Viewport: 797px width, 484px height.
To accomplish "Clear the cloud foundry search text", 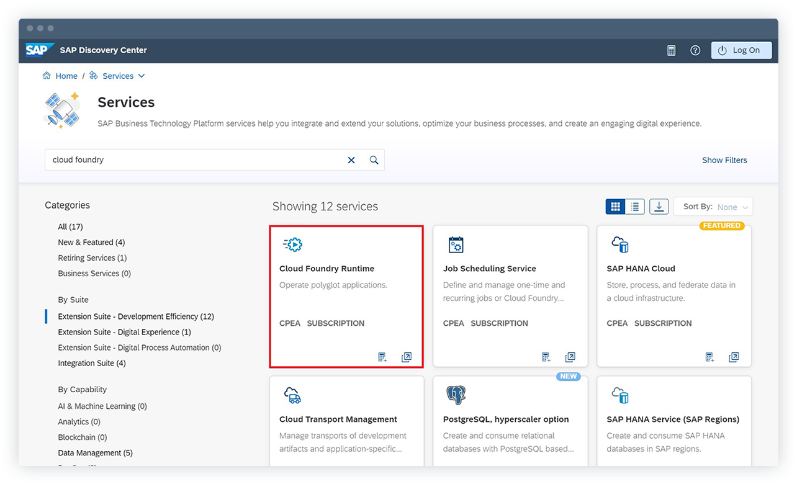I will point(351,159).
